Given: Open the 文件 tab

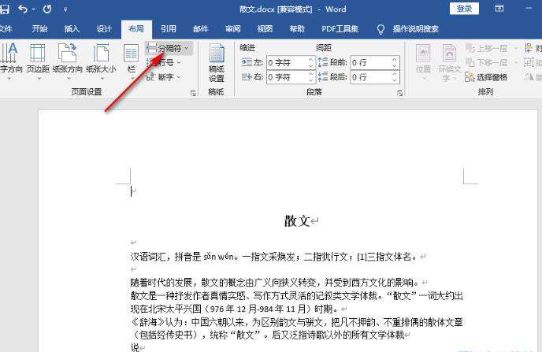Looking at the screenshot, I should 6,28.
